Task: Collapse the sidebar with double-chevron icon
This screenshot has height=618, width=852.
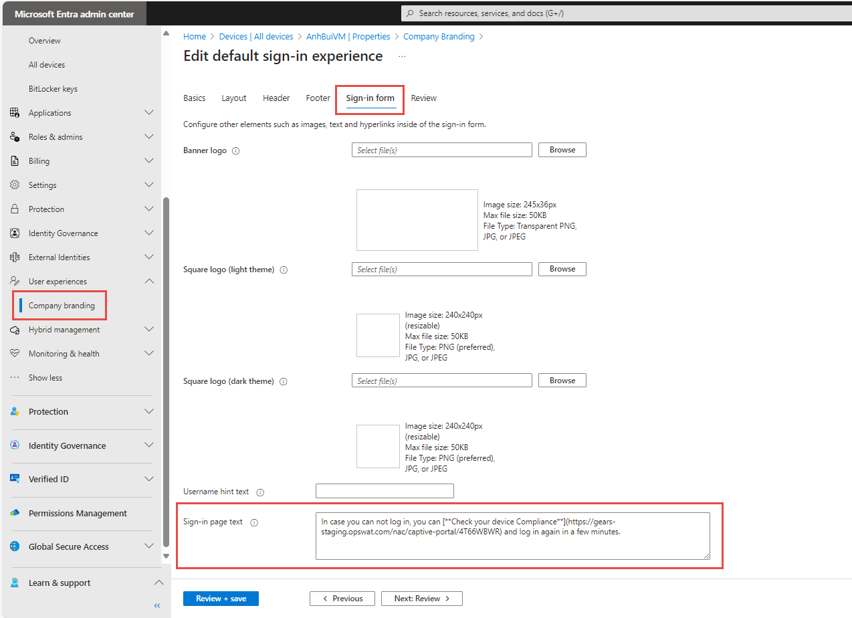Action: 157,606
